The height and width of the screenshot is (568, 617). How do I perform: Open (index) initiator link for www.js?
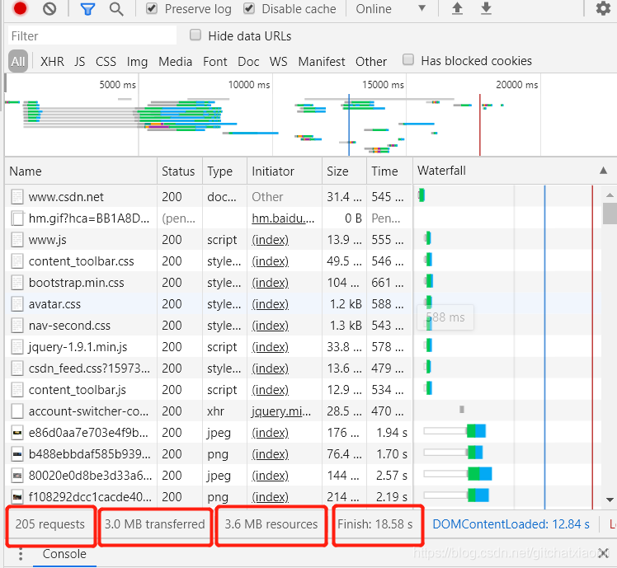click(x=270, y=240)
